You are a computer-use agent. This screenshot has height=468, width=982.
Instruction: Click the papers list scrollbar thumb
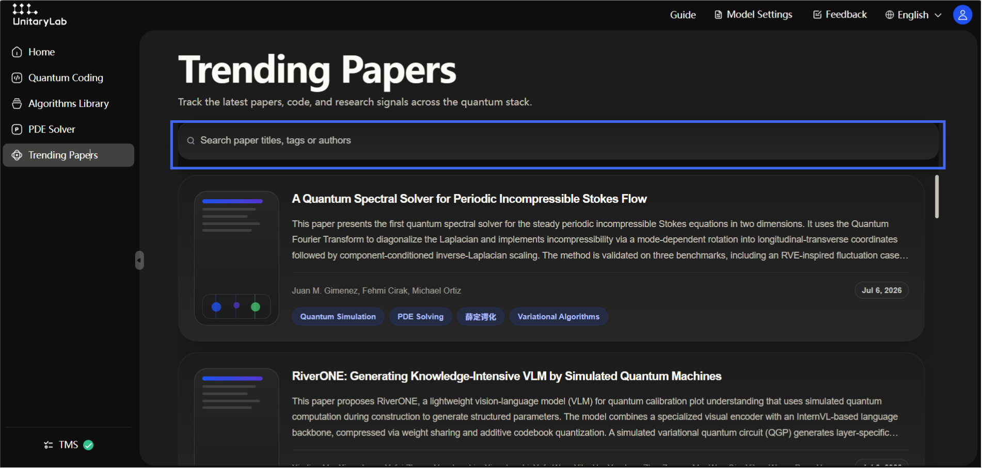pyautogui.click(x=937, y=197)
